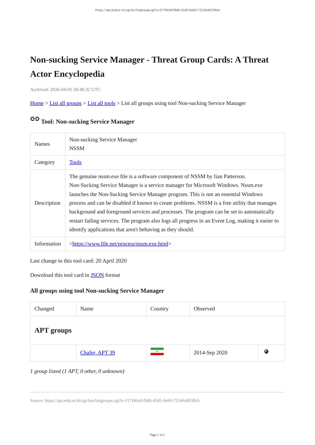Image resolution: width=315 pixels, height=445 pixels.
Task: Click the URL at top of page
Action: point(157,10)
